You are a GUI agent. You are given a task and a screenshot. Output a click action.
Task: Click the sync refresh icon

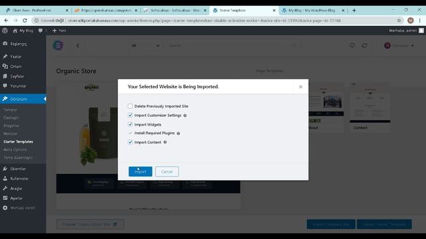(364, 46)
